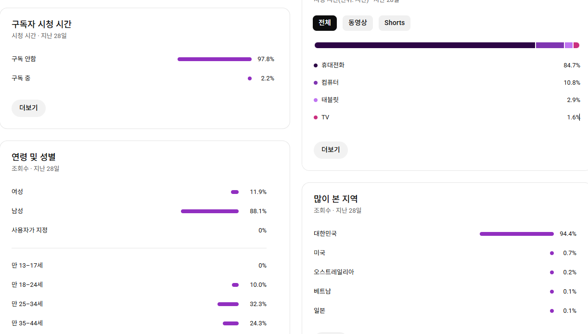
Task: Switch to the 동영상 tab
Action: (358, 23)
